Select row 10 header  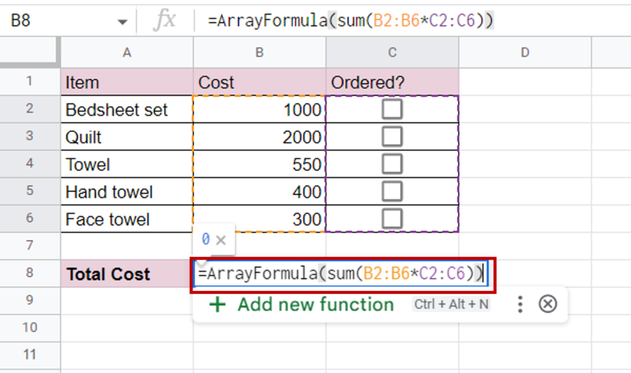pyautogui.click(x=30, y=327)
